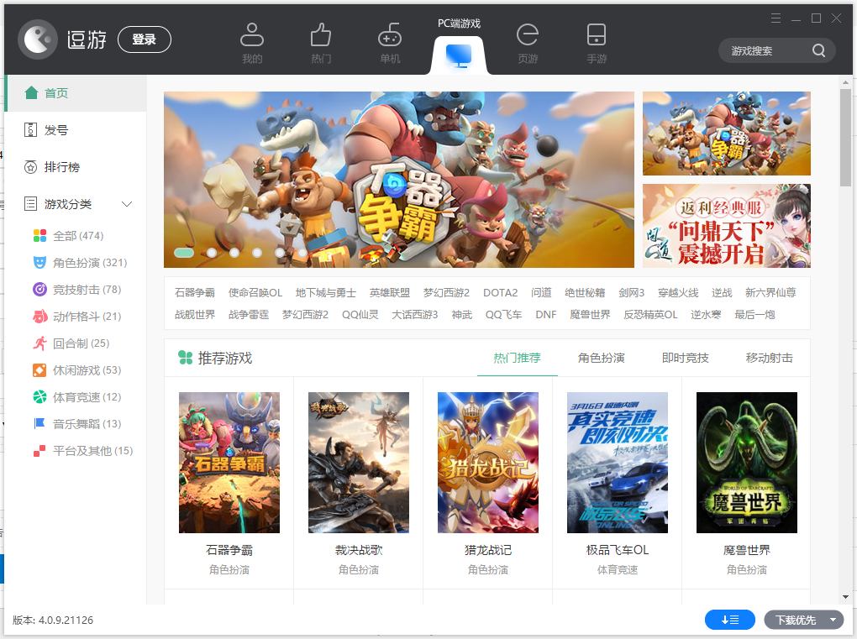Open the 魔兽世界 text link

(590, 315)
